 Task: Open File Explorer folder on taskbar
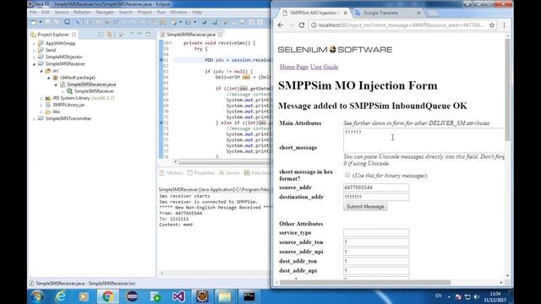click(225, 296)
